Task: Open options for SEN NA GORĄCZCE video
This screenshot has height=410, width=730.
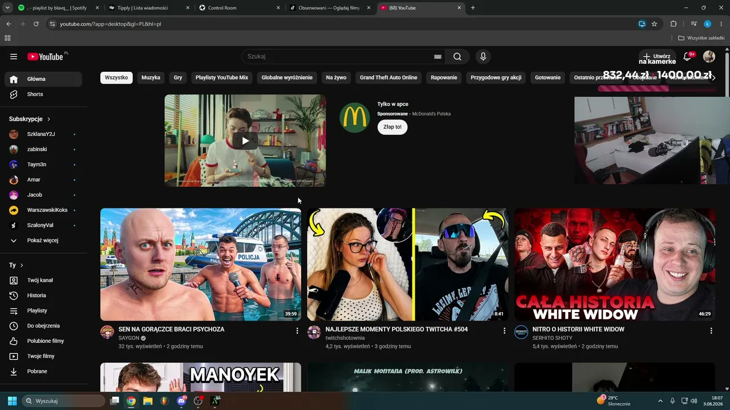Action: pos(297,330)
